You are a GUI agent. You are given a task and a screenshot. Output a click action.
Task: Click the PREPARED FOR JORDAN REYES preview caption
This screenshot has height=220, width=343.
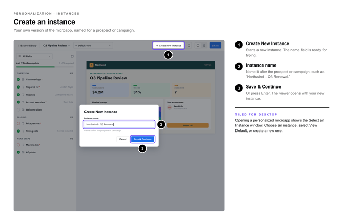[106, 74]
